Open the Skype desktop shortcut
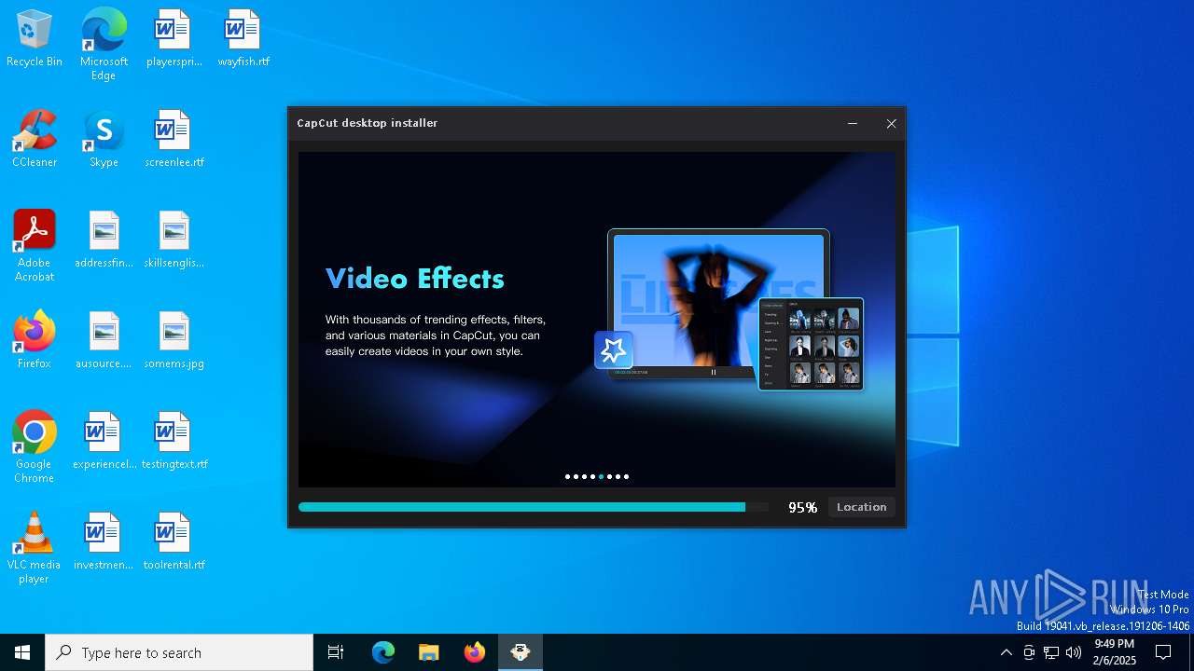Viewport: 1194px width, 671px height. point(104,139)
